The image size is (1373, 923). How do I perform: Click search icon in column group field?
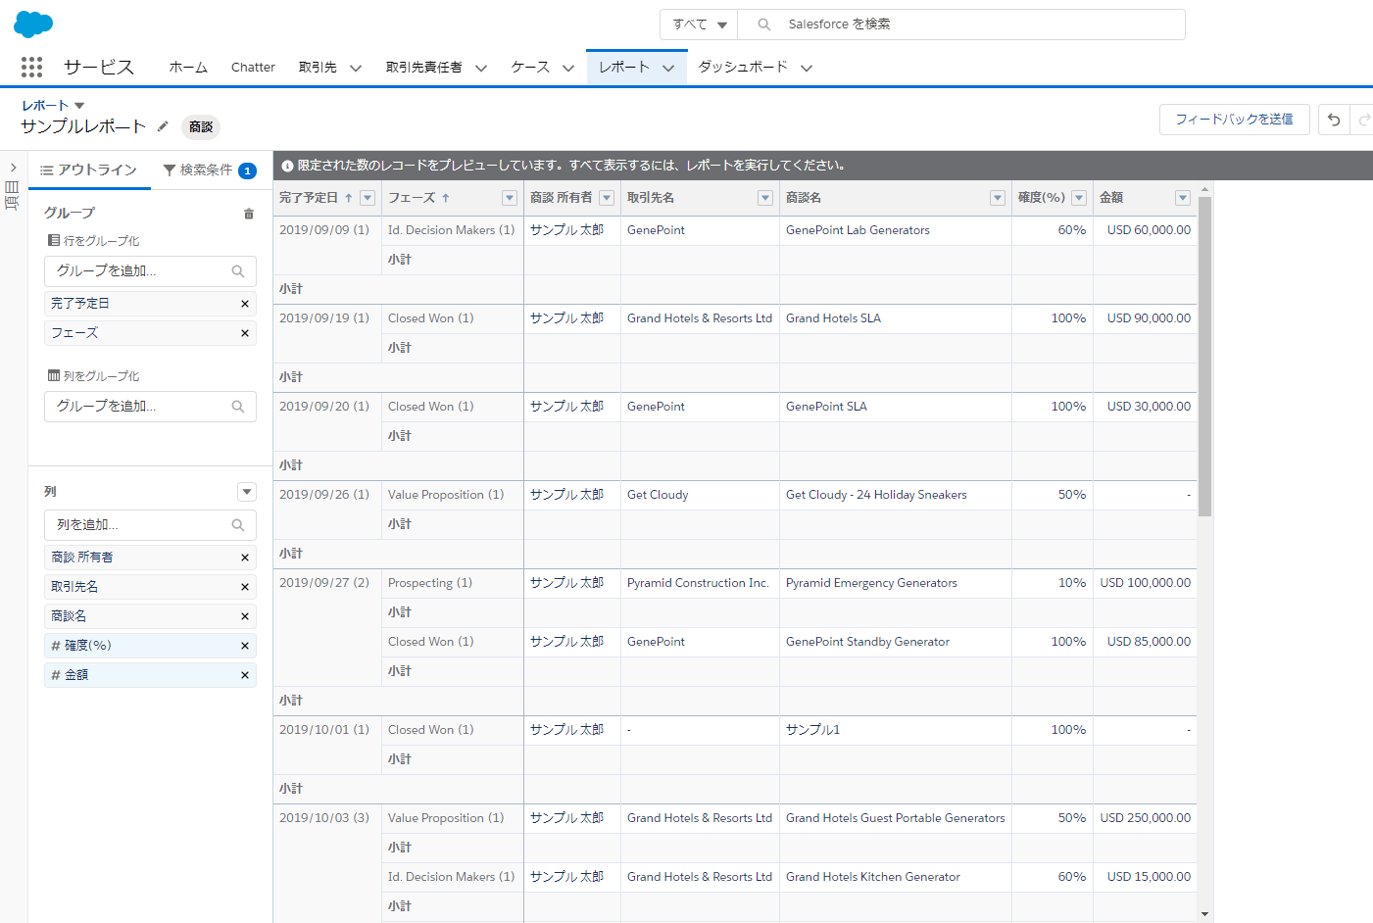tap(238, 407)
